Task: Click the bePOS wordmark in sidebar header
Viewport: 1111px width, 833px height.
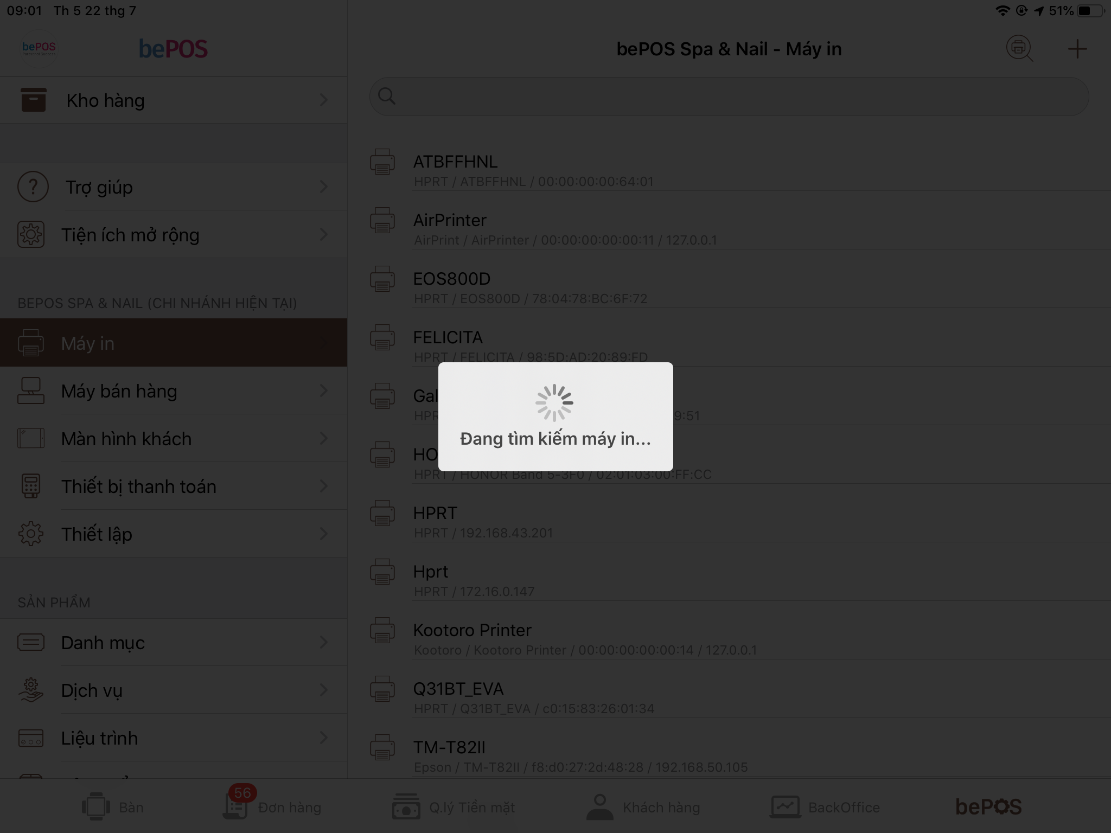Action: [x=173, y=49]
